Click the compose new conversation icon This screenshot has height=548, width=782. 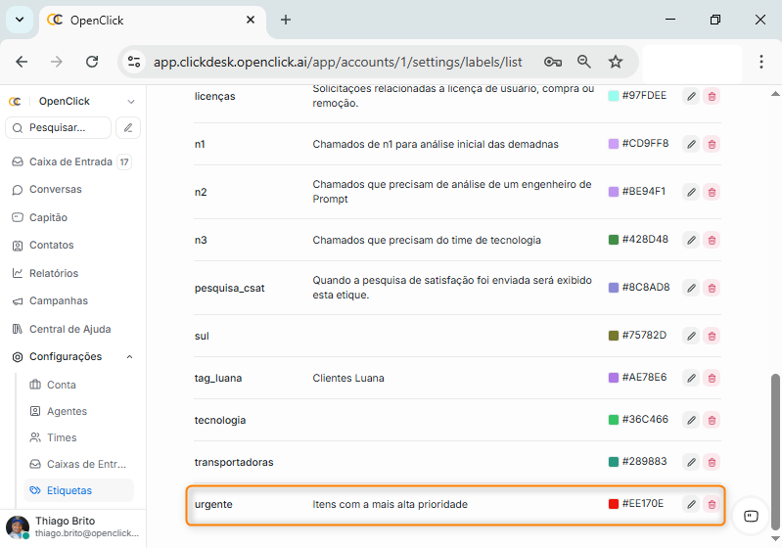click(127, 127)
